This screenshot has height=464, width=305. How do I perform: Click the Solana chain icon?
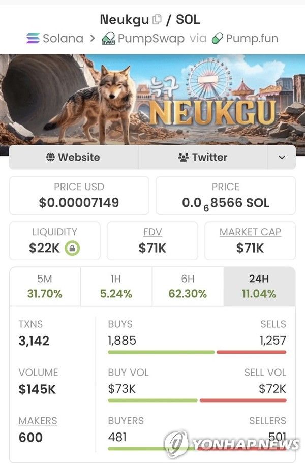click(32, 38)
